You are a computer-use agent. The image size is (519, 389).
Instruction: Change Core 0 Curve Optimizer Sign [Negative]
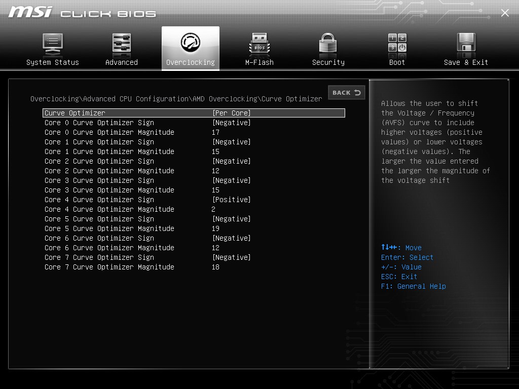pos(231,123)
